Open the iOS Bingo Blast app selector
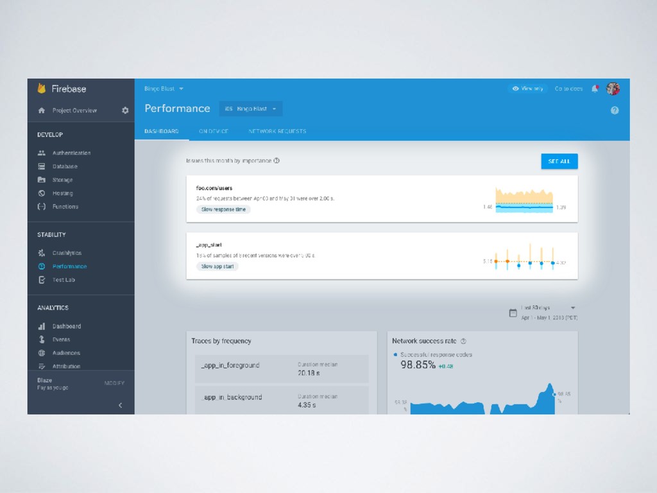Screen dimensions: 657x493 [x=251, y=108]
